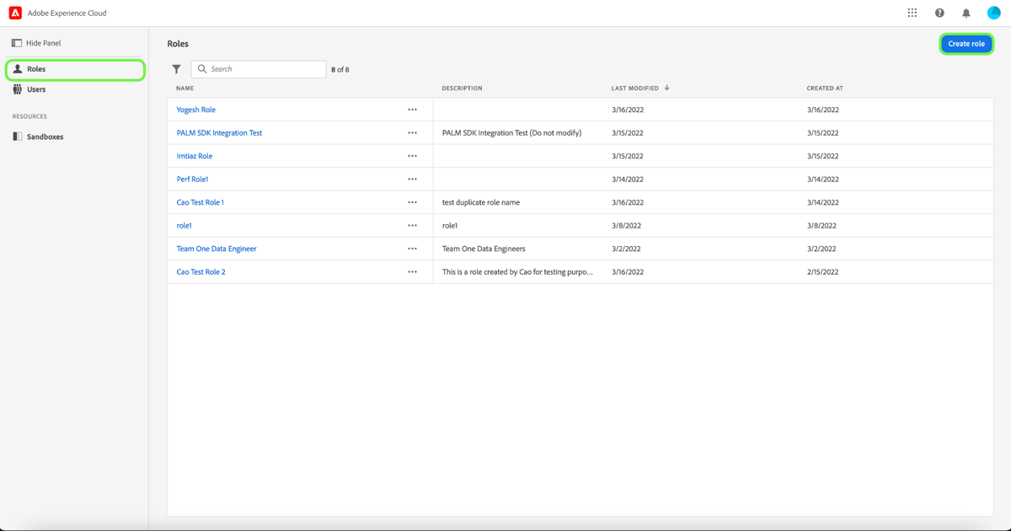Select Users in the left navigation

click(34, 88)
